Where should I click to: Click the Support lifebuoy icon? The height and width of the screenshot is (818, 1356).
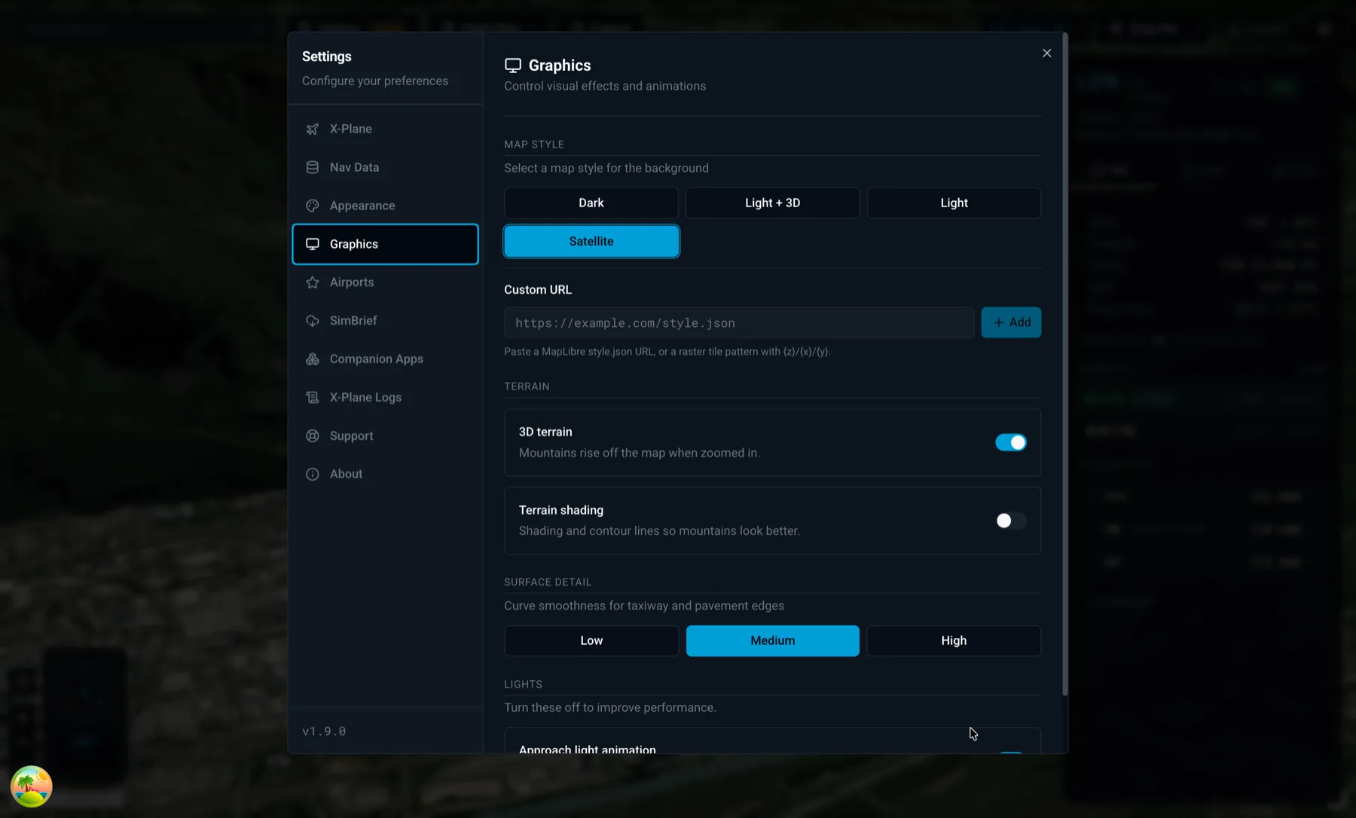tap(312, 436)
